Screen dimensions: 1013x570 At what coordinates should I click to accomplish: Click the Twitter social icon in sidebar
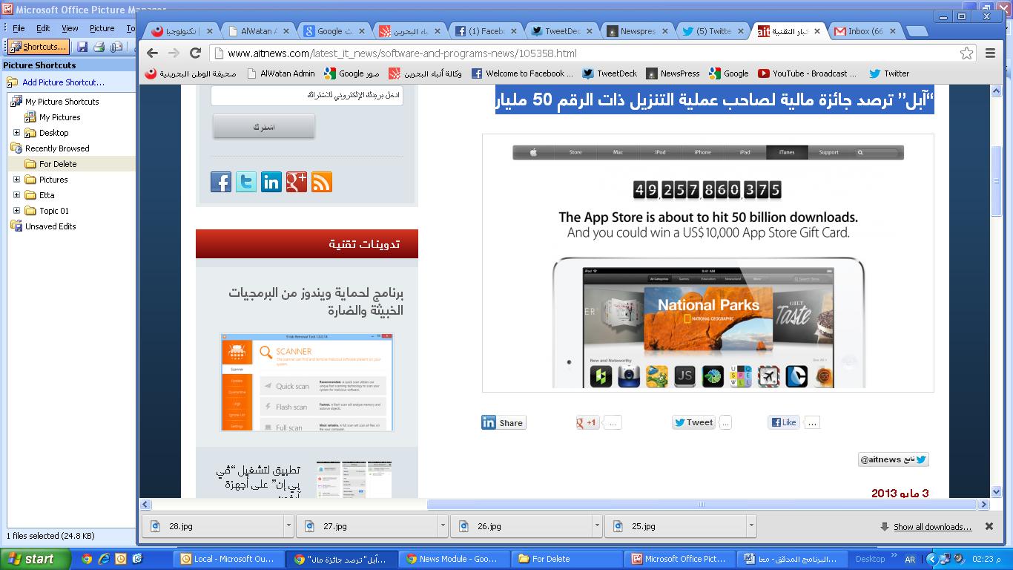point(246,182)
